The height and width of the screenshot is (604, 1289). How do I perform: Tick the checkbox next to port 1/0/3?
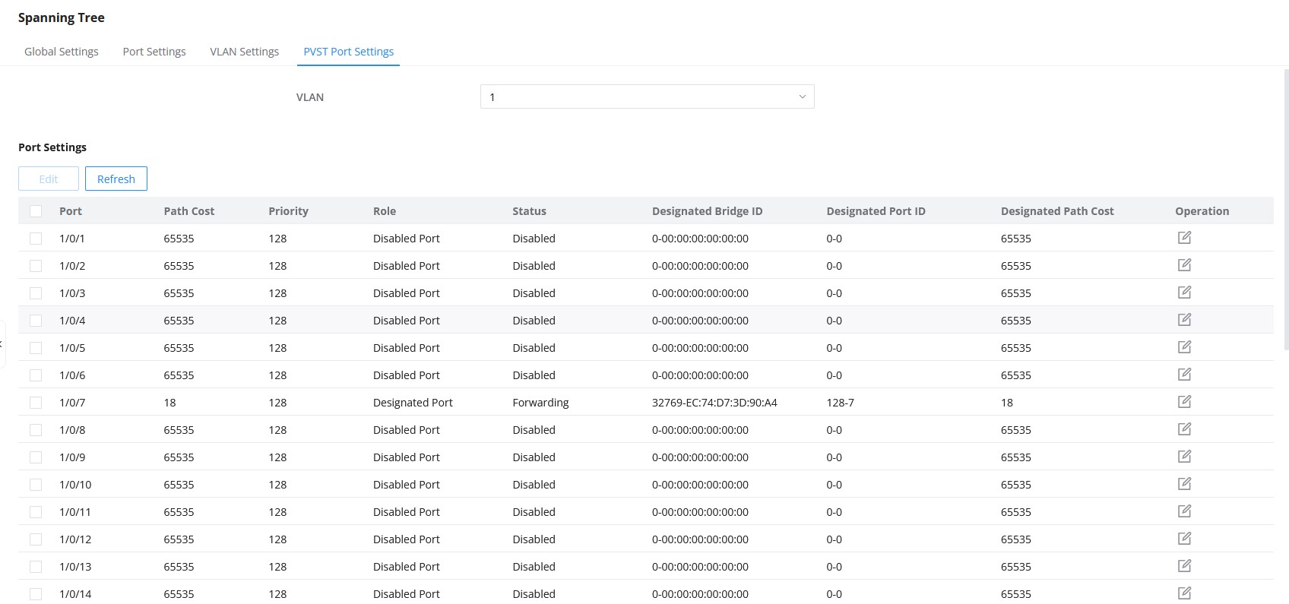click(36, 293)
